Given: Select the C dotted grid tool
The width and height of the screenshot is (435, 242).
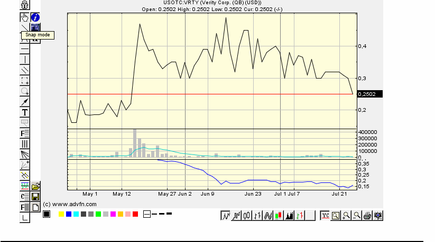Looking at the screenshot, I should (x=24, y=197).
